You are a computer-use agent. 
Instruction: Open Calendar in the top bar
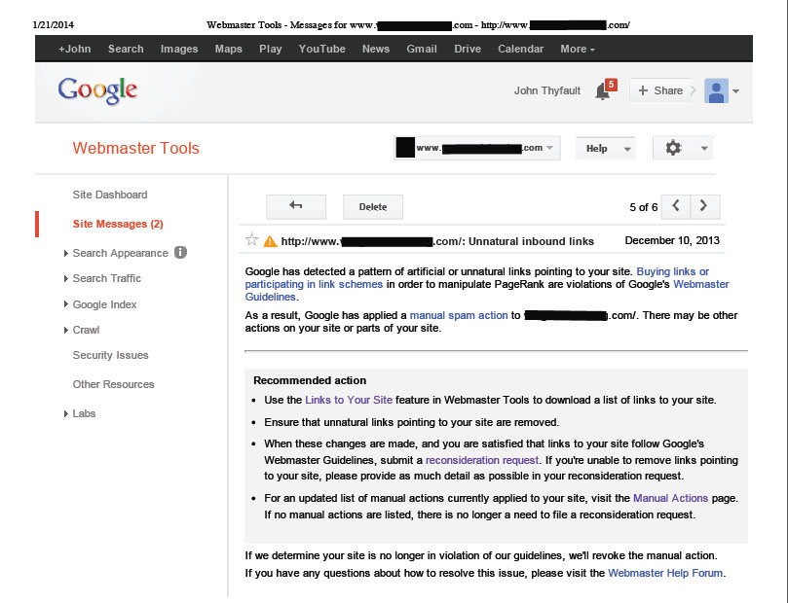click(x=521, y=50)
